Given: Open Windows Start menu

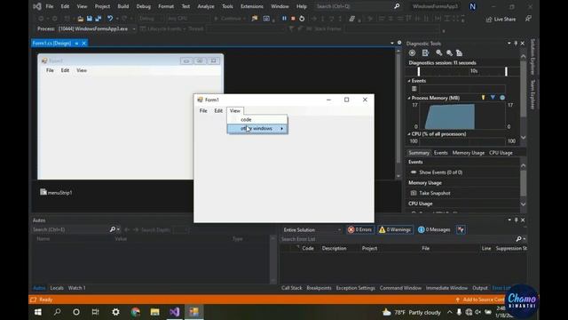Looking at the screenshot, I should tap(37, 312).
